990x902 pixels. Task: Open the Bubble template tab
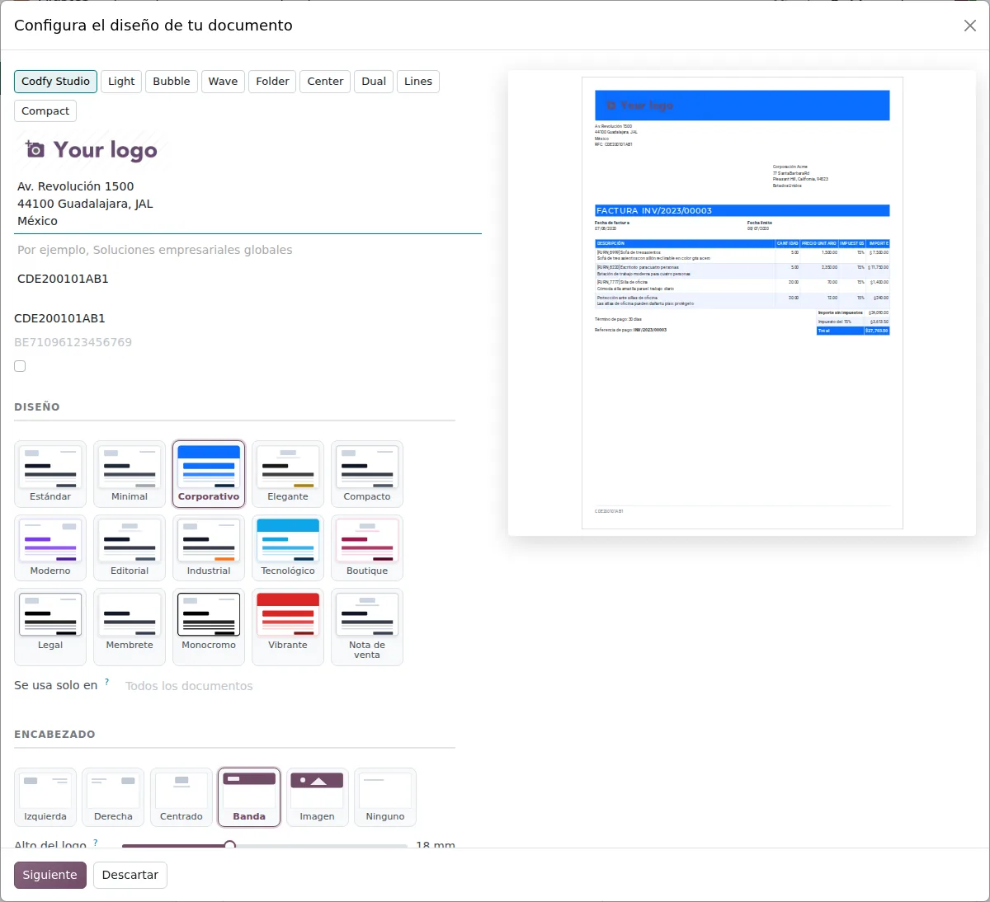172,82
